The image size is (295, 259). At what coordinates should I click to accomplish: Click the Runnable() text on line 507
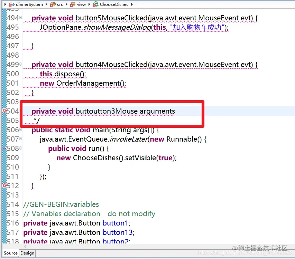tap(184, 140)
